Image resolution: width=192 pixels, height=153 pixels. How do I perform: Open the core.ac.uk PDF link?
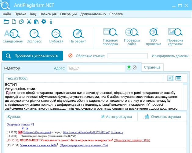(86, 132)
